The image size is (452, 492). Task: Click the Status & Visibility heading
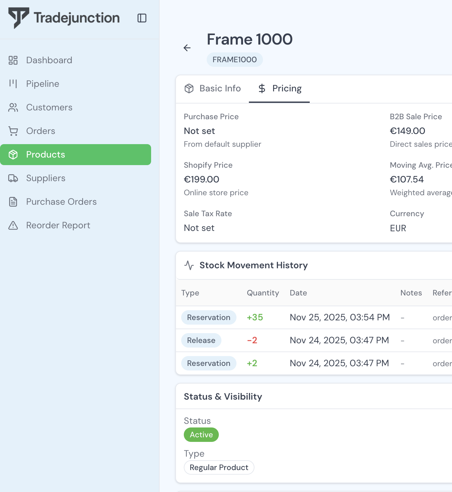223,397
